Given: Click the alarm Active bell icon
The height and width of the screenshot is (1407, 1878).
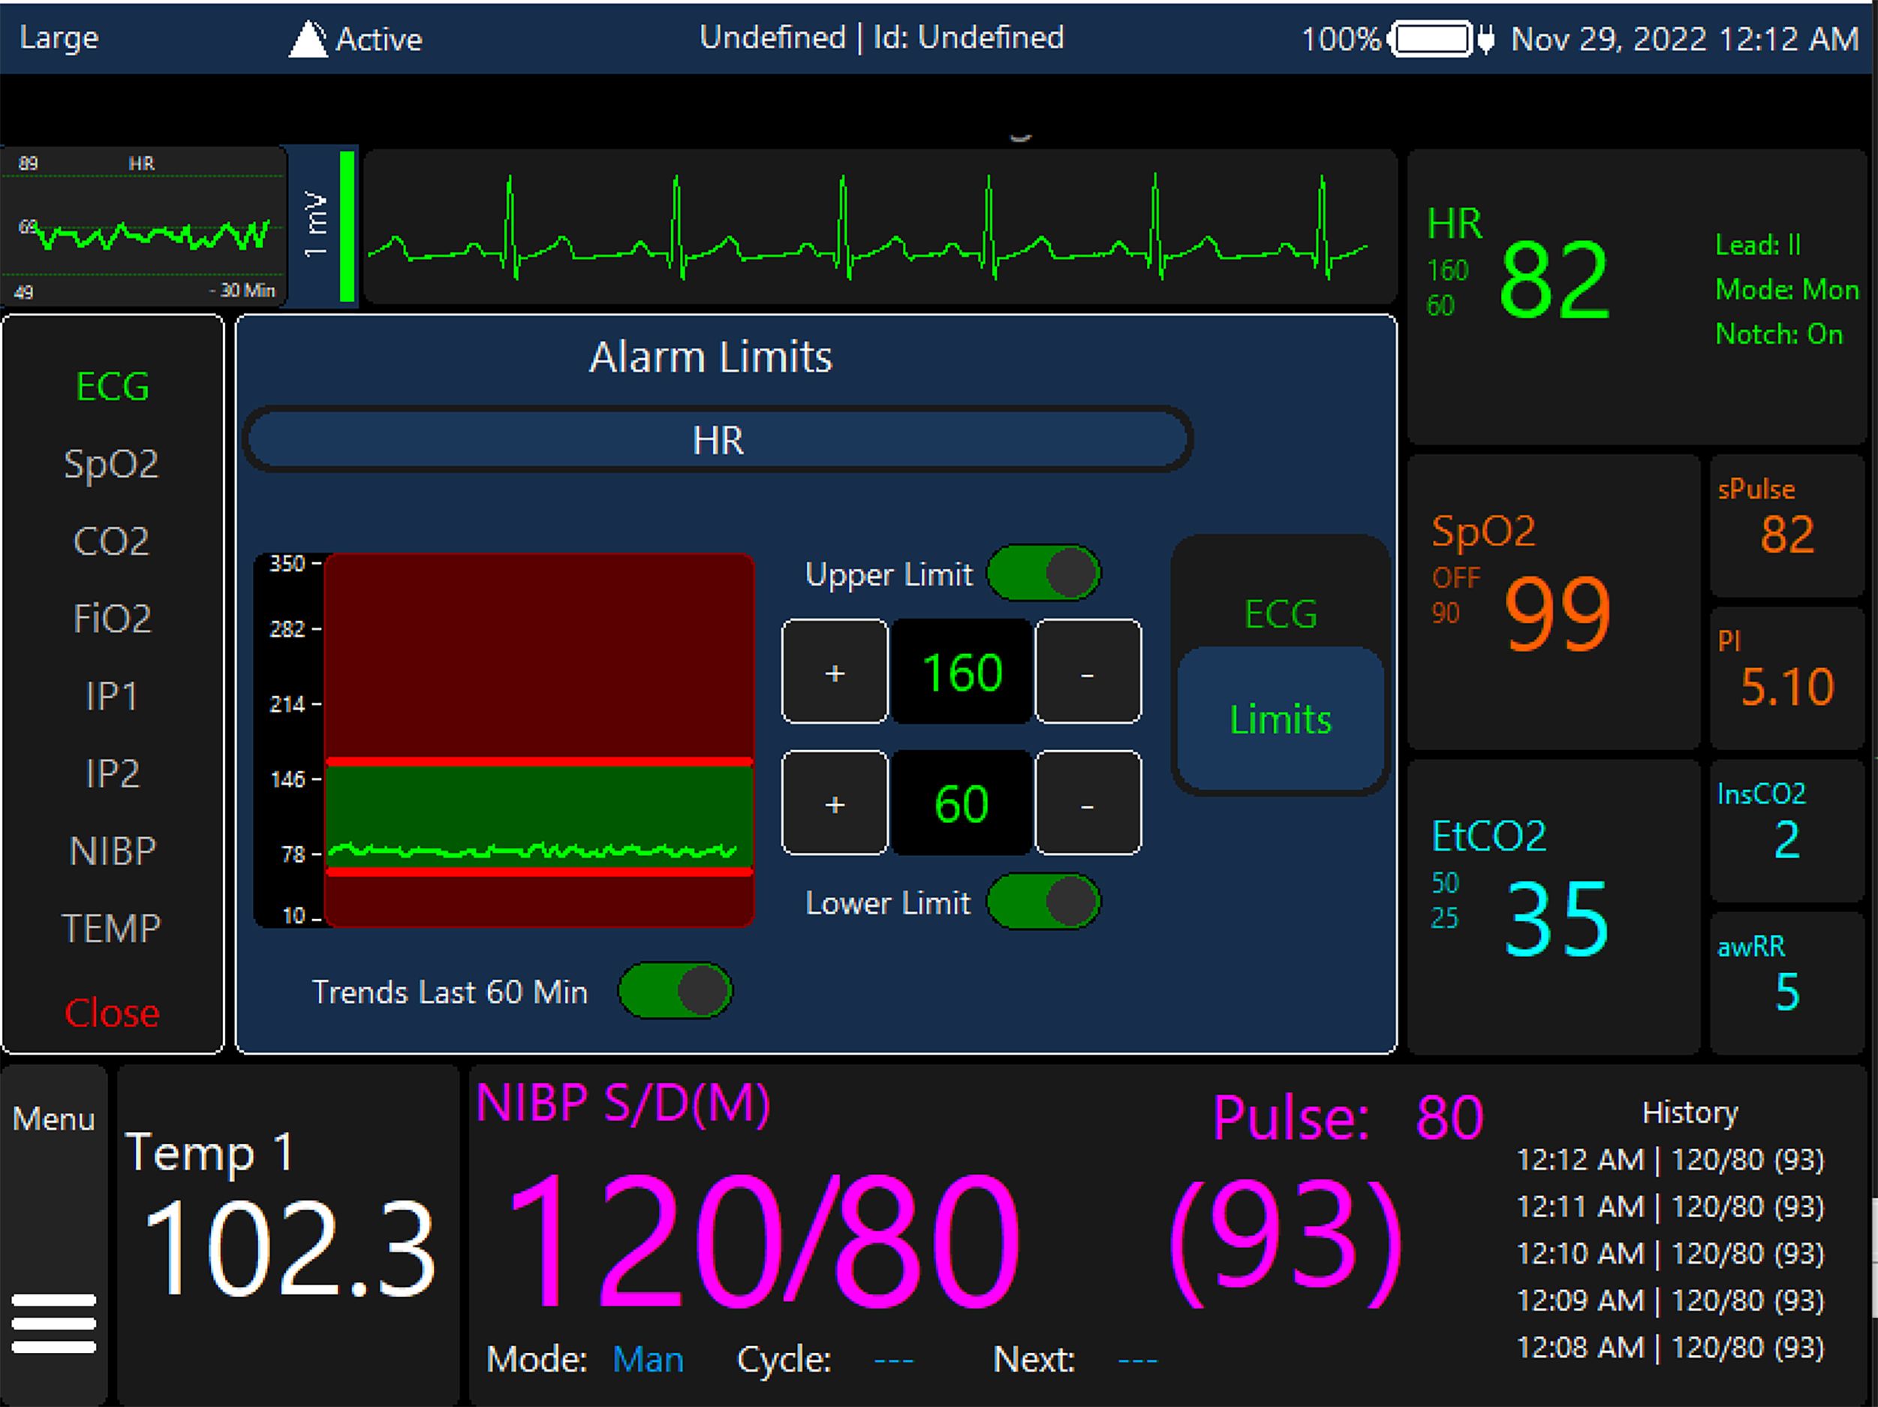Looking at the screenshot, I should coord(308,39).
